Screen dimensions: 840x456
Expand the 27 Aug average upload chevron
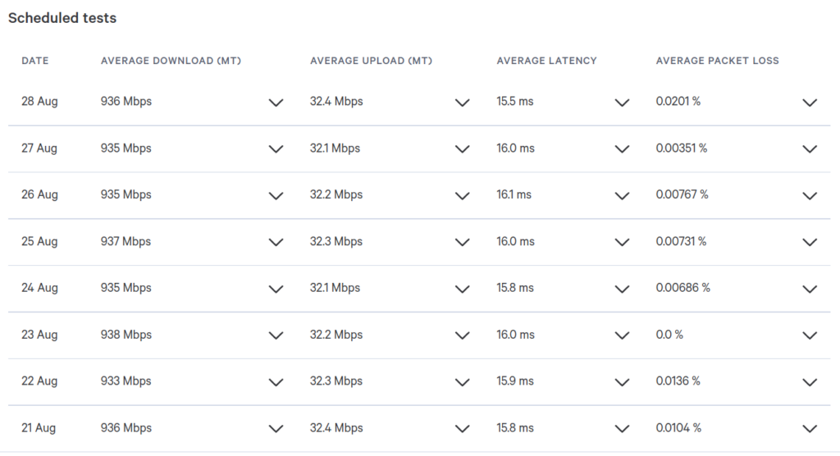[463, 149]
